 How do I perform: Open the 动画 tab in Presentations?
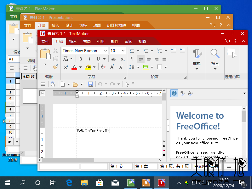pos(97,26)
